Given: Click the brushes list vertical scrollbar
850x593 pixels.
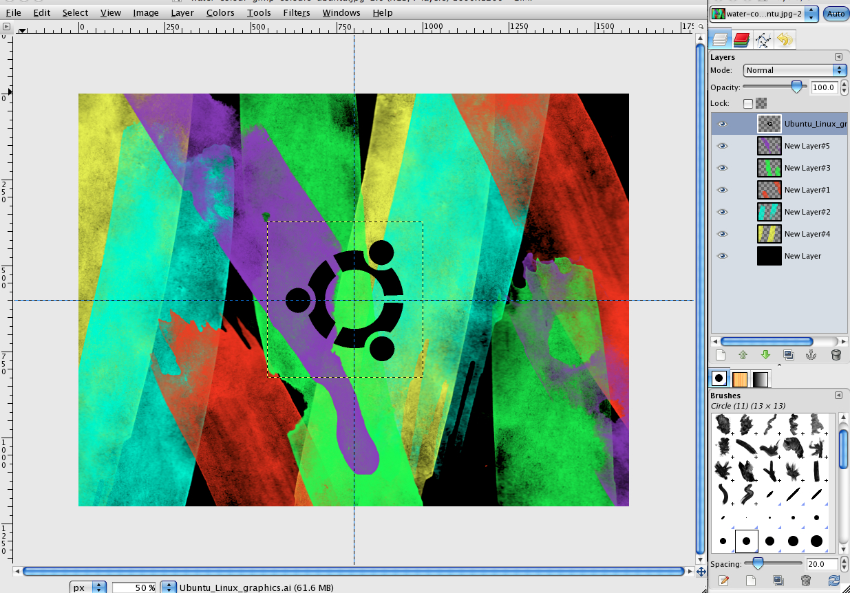Looking at the screenshot, I should click(843, 482).
